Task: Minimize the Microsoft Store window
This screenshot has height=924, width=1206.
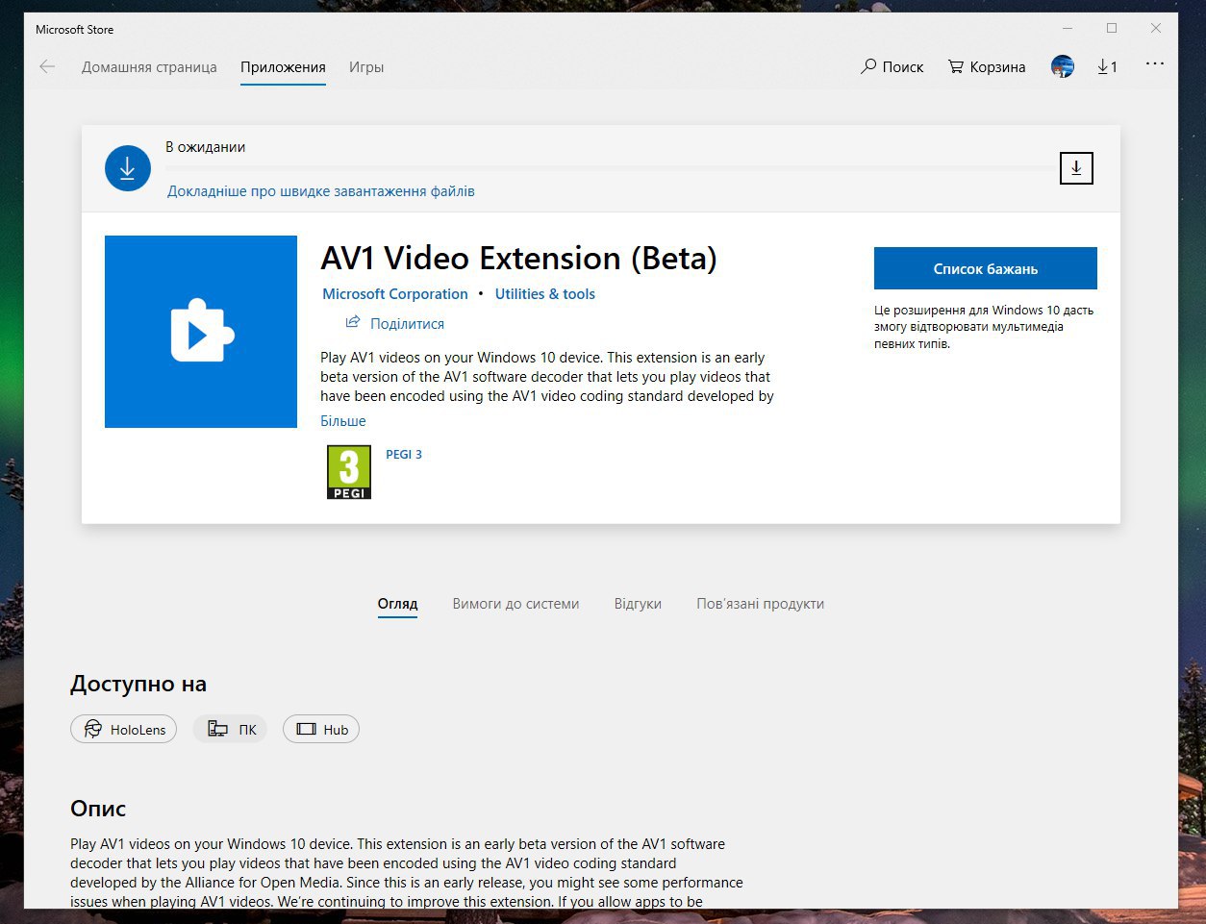Action: coord(1068,29)
